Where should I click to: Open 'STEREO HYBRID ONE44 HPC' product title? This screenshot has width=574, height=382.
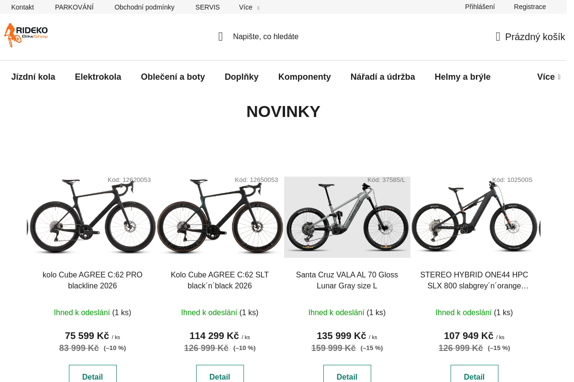(x=474, y=280)
